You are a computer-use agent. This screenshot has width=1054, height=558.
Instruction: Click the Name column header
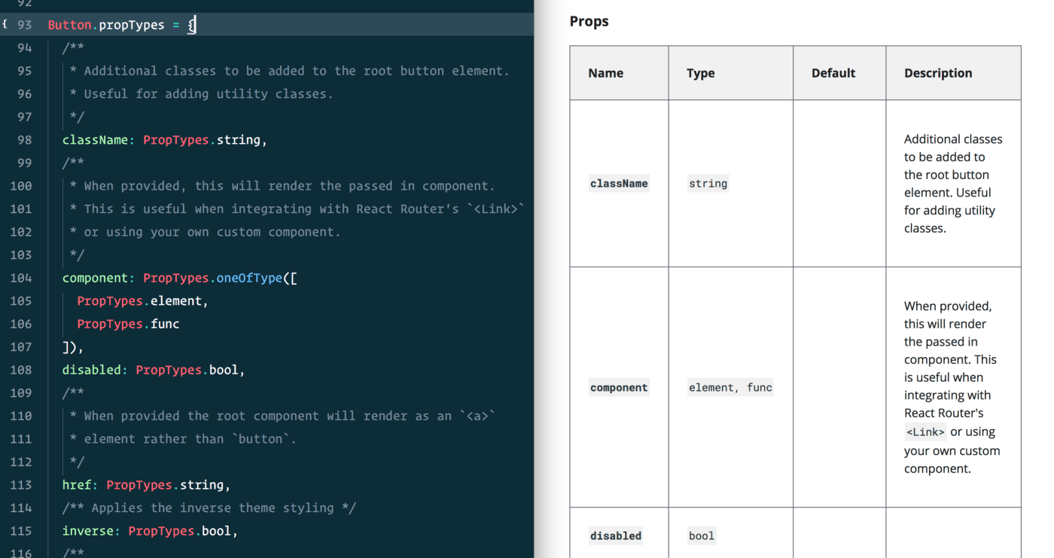(606, 73)
